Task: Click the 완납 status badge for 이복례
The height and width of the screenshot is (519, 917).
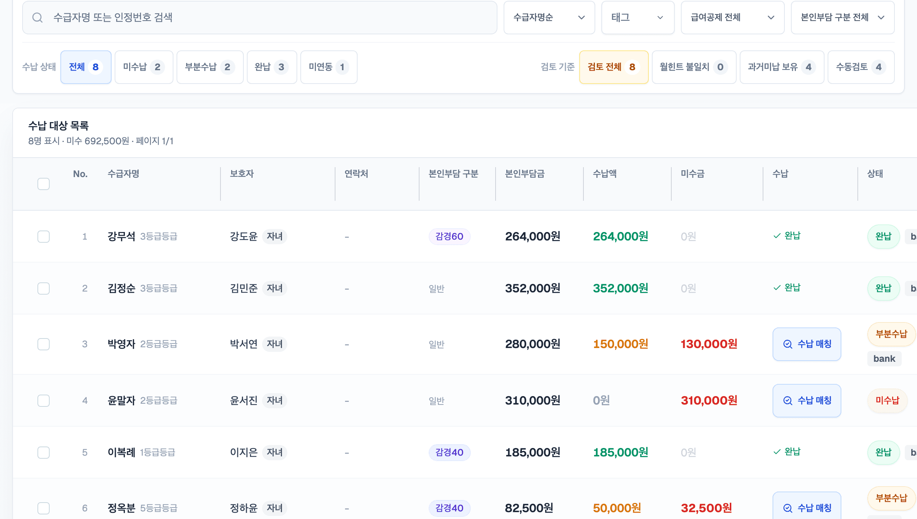Action: tap(883, 453)
